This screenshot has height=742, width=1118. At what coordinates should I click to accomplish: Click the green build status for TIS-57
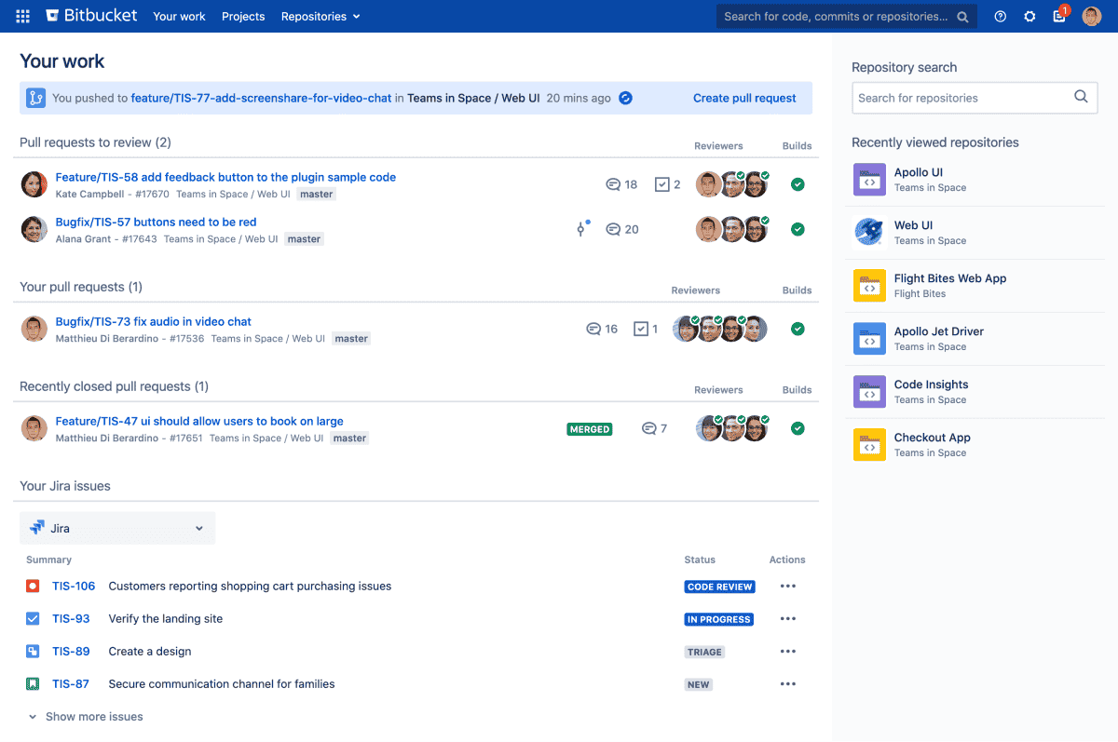(798, 229)
